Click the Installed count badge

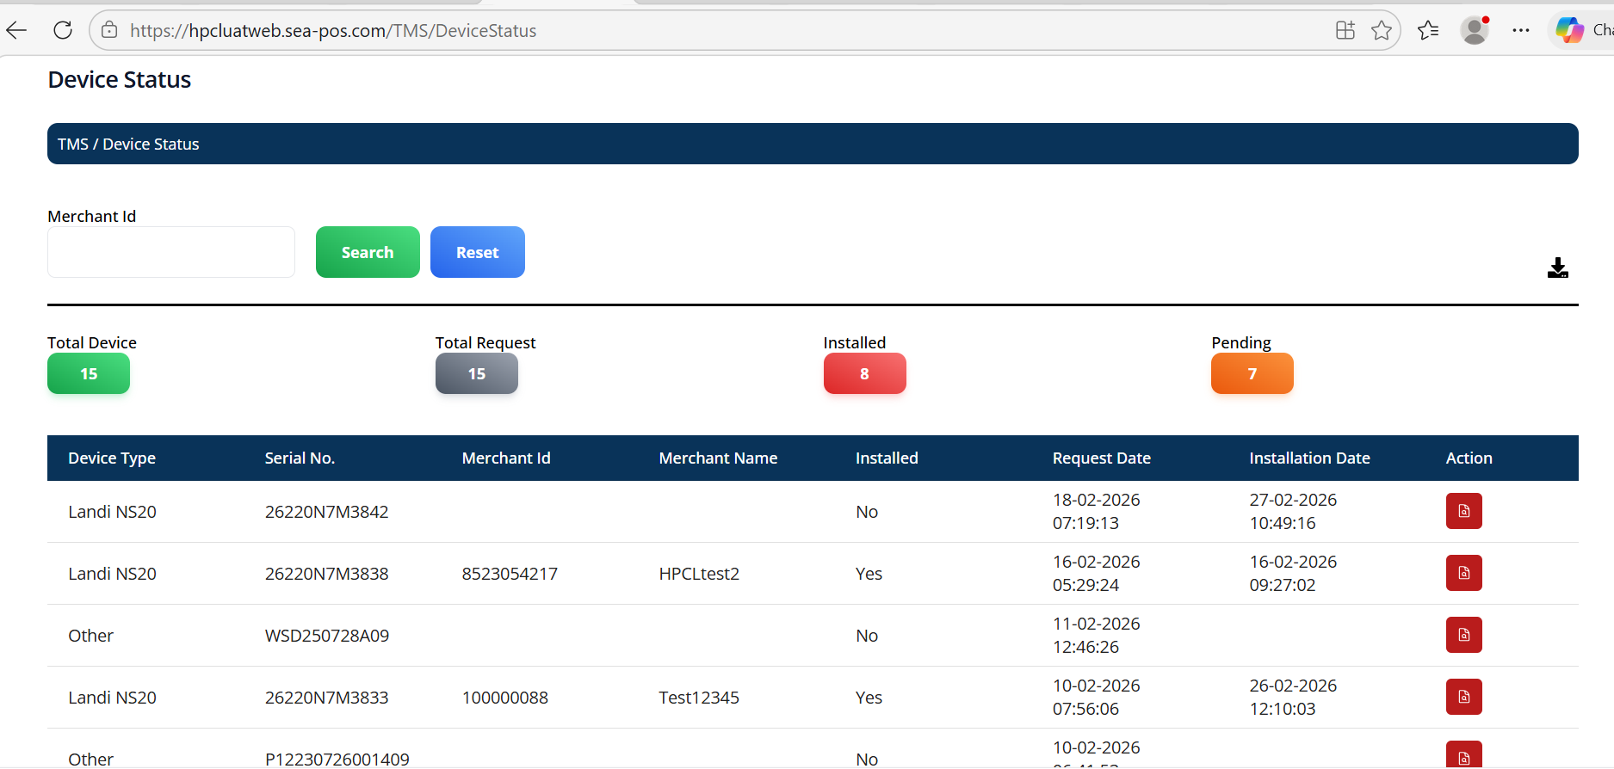(864, 374)
